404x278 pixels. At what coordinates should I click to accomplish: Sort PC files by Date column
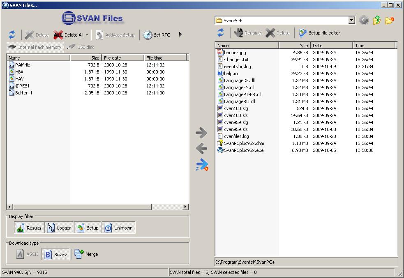point(332,45)
